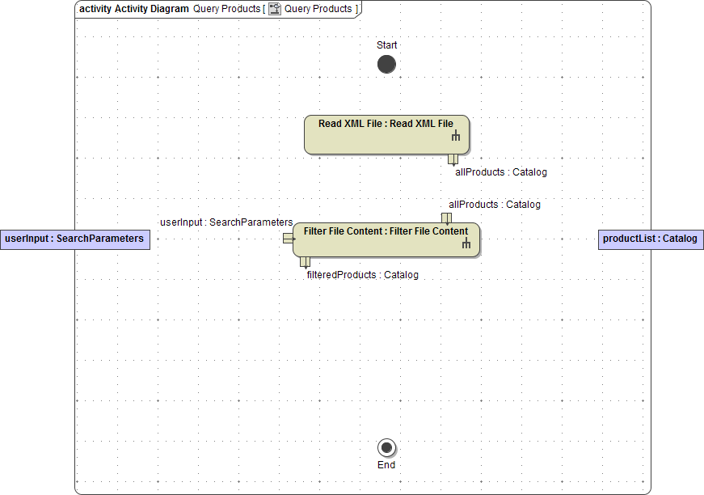704x495 pixels.
Task: Click the Start label above the initial node
Action: tap(386, 44)
